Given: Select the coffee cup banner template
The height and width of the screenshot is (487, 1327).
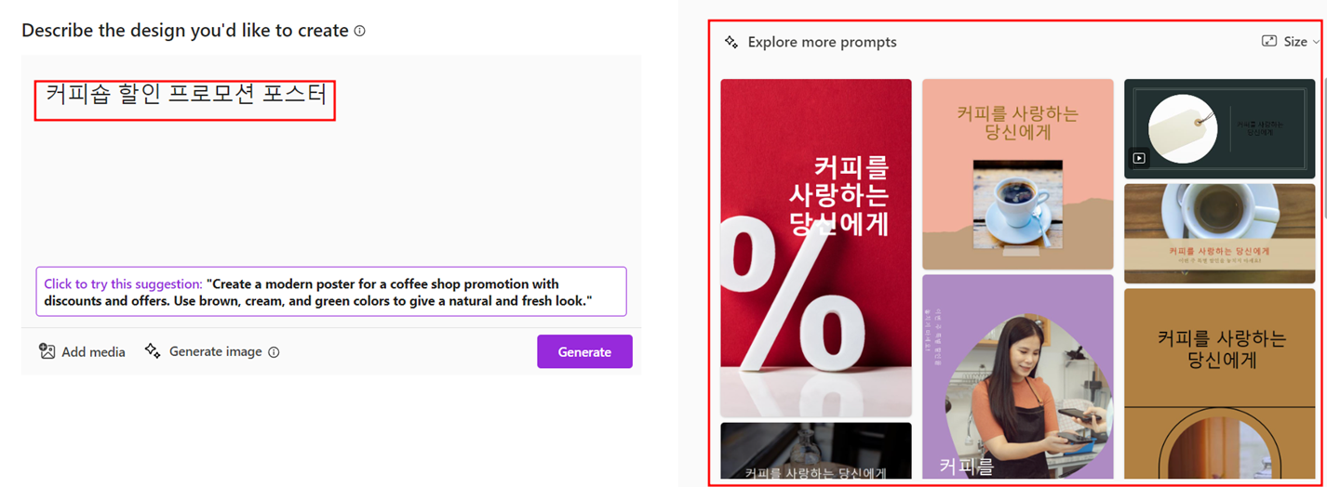Looking at the screenshot, I should tap(1219, 233).
